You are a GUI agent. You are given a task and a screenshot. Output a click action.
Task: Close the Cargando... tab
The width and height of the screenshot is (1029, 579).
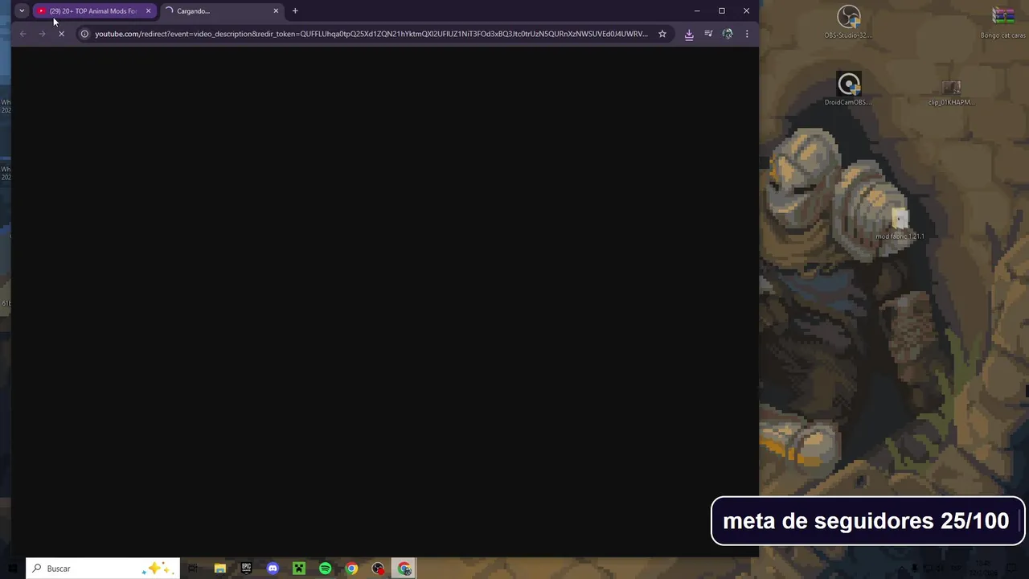[276, 10]
